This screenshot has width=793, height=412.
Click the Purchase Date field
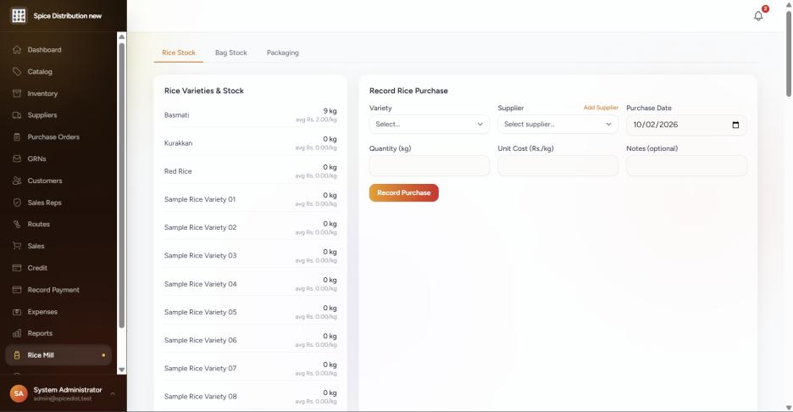686,125
